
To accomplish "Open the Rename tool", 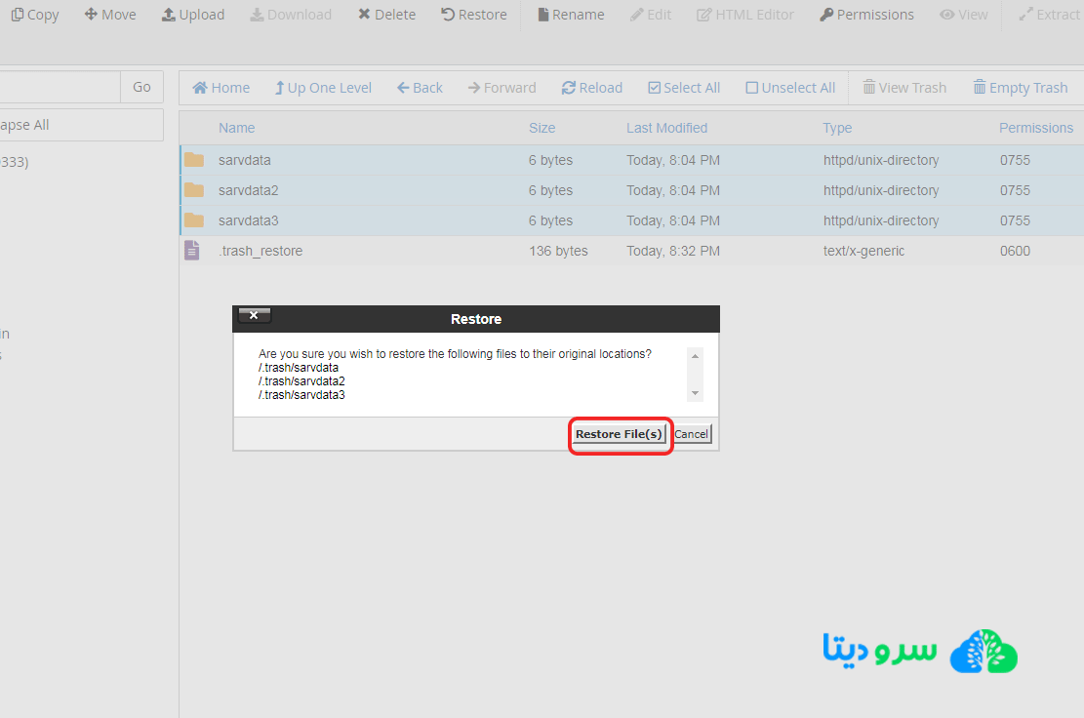I will [x=570, y=15].
